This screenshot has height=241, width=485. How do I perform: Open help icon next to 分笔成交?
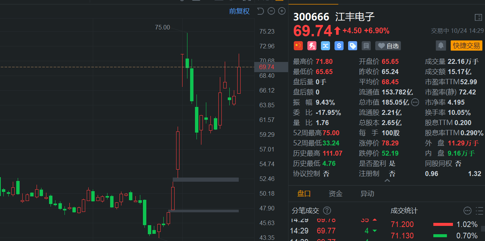[x=327, y=210]
